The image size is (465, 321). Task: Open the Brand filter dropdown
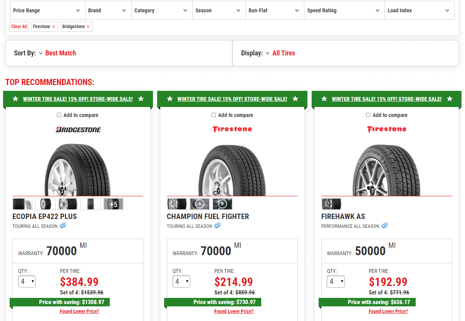point(108,10)
